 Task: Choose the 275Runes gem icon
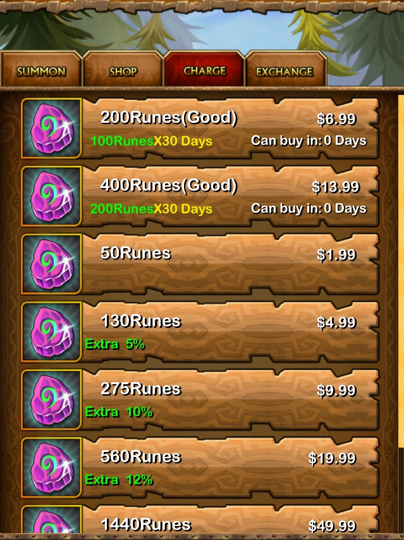point(51,400)
